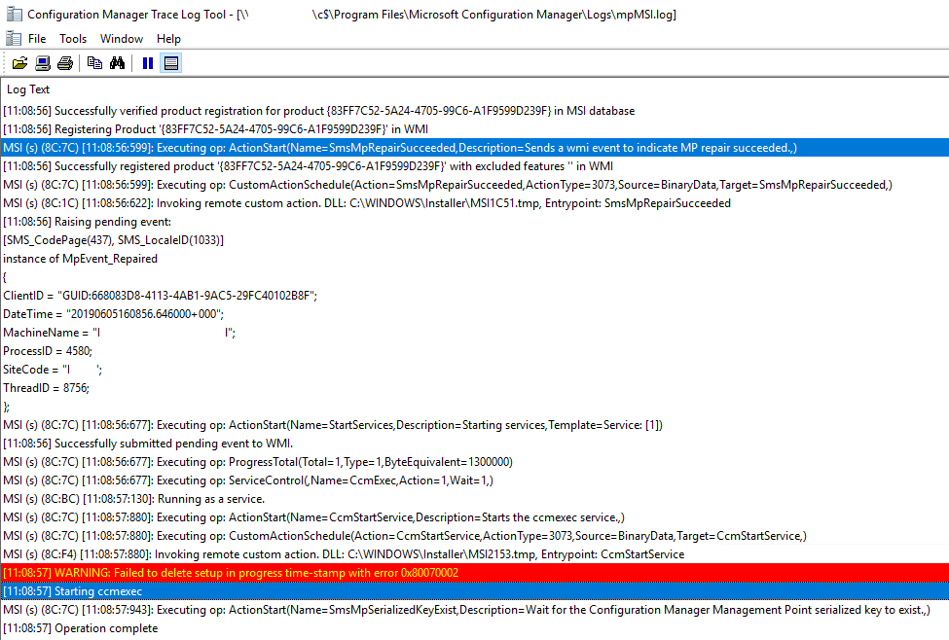Screen dimensions: 949x640
Task: Select the red WARNING 0x80070002 line
Action: 475,573
